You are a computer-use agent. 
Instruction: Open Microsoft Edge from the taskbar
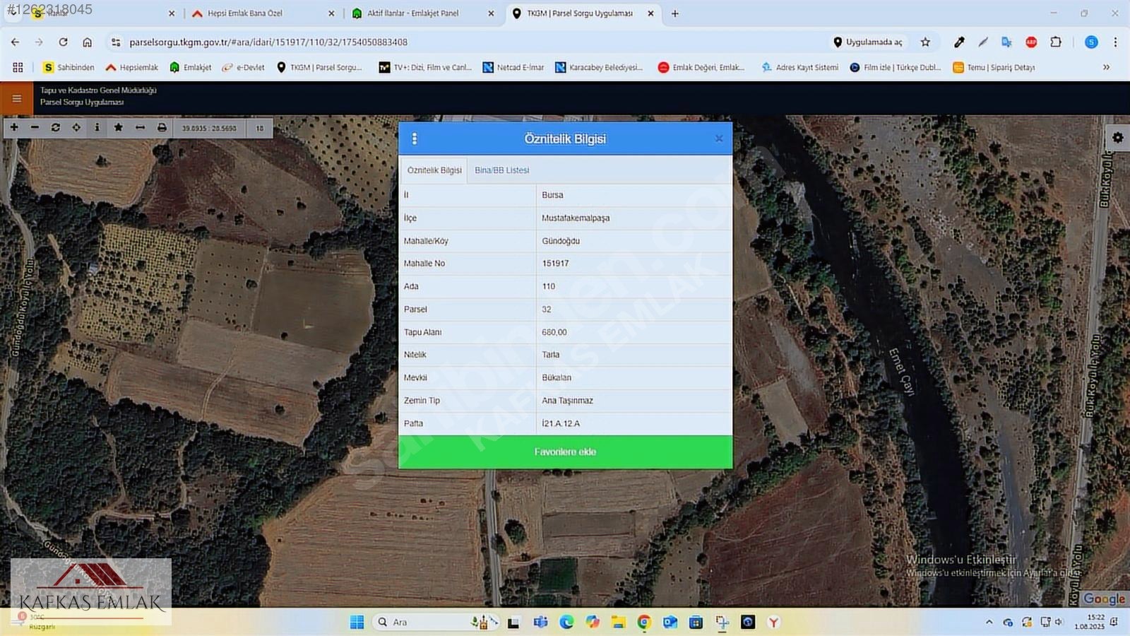566,622
